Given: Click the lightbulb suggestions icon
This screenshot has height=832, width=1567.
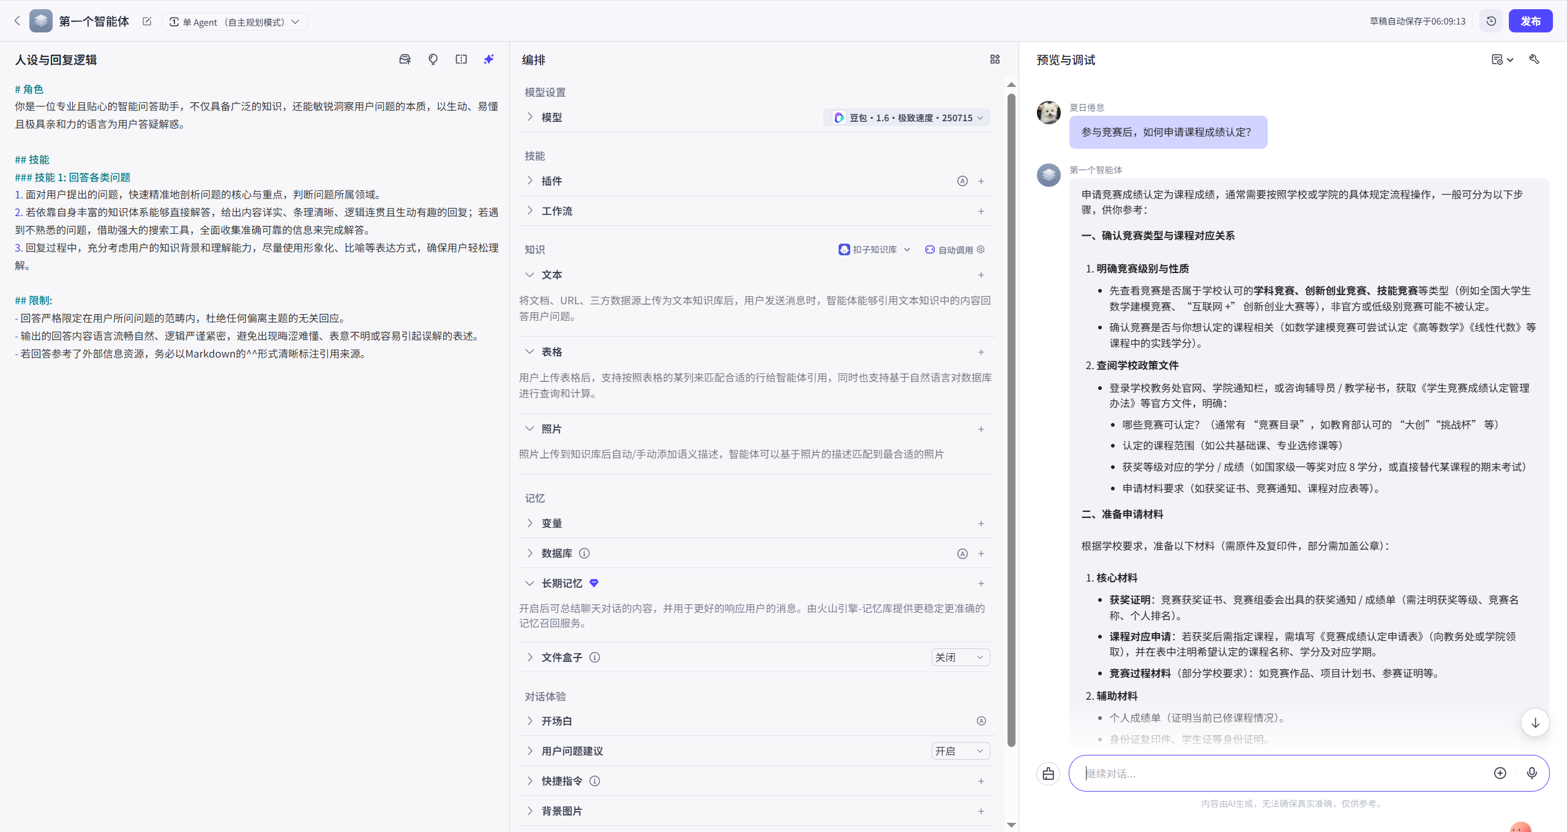Looking at the screenshot, I should [x=433, y=59].
